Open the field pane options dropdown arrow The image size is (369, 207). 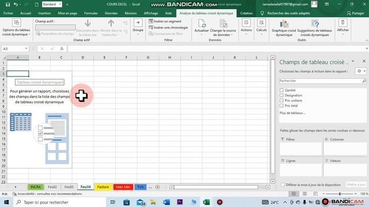pos(353,62)
